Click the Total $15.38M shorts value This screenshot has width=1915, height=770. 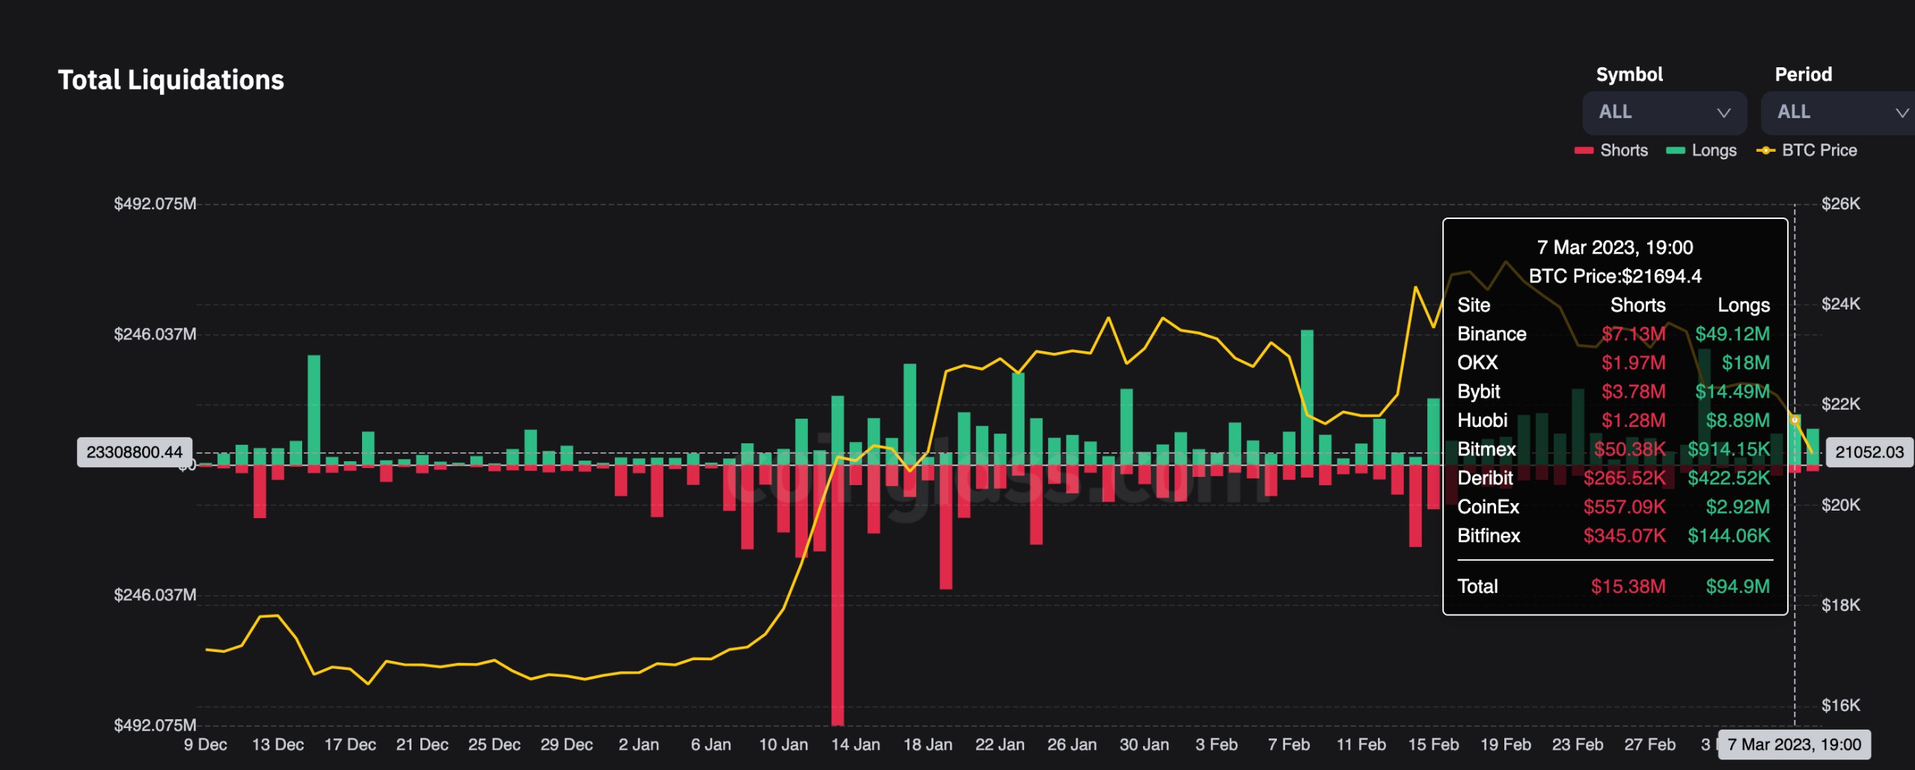coord(1628,587)
